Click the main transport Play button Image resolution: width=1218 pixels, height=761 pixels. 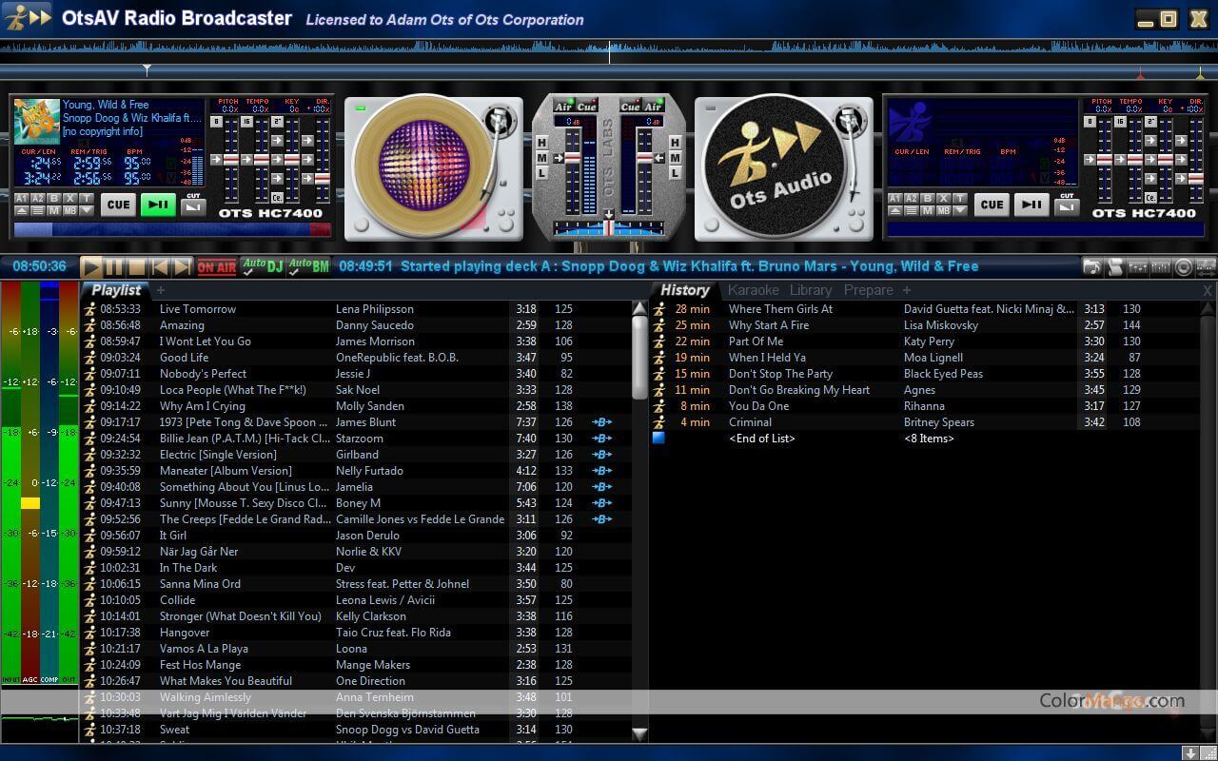[91, 267]
